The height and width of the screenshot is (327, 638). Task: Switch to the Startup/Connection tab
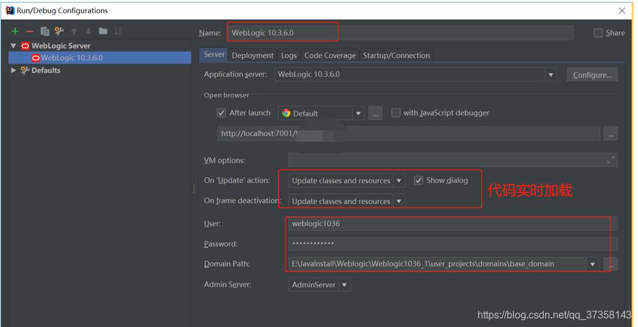click(x=396, y=55)
